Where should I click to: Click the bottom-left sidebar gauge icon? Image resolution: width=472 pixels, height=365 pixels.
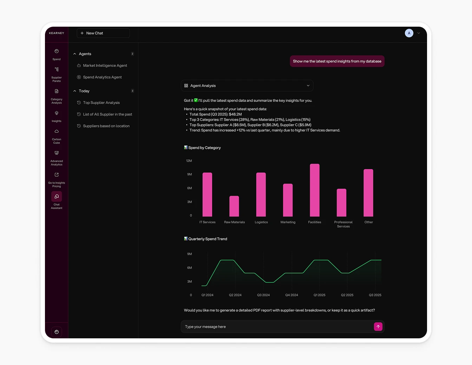(x=57, y=332)
